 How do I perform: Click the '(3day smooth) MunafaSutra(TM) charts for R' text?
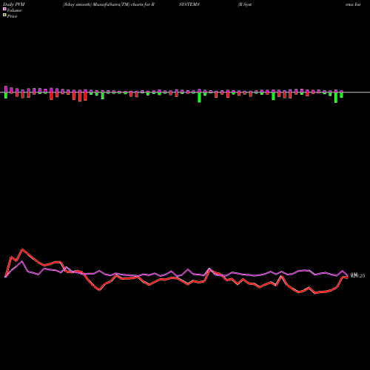point(109,4)
